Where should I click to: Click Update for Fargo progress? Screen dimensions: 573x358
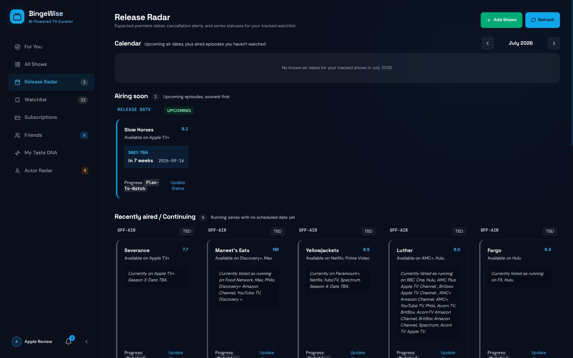tap(539, 354)
